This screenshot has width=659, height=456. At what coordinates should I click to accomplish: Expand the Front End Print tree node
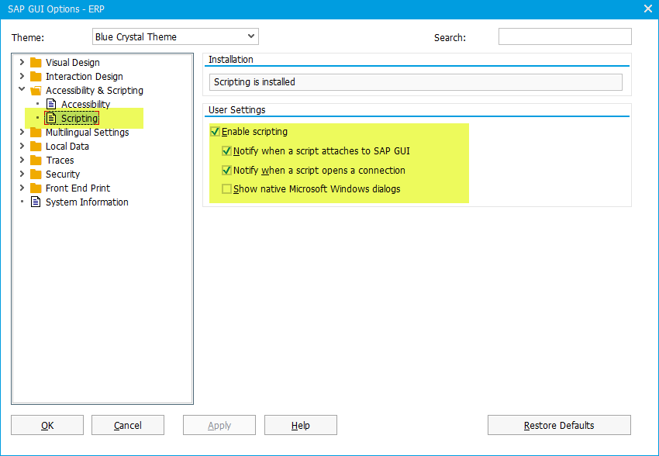tap(22, 188)
